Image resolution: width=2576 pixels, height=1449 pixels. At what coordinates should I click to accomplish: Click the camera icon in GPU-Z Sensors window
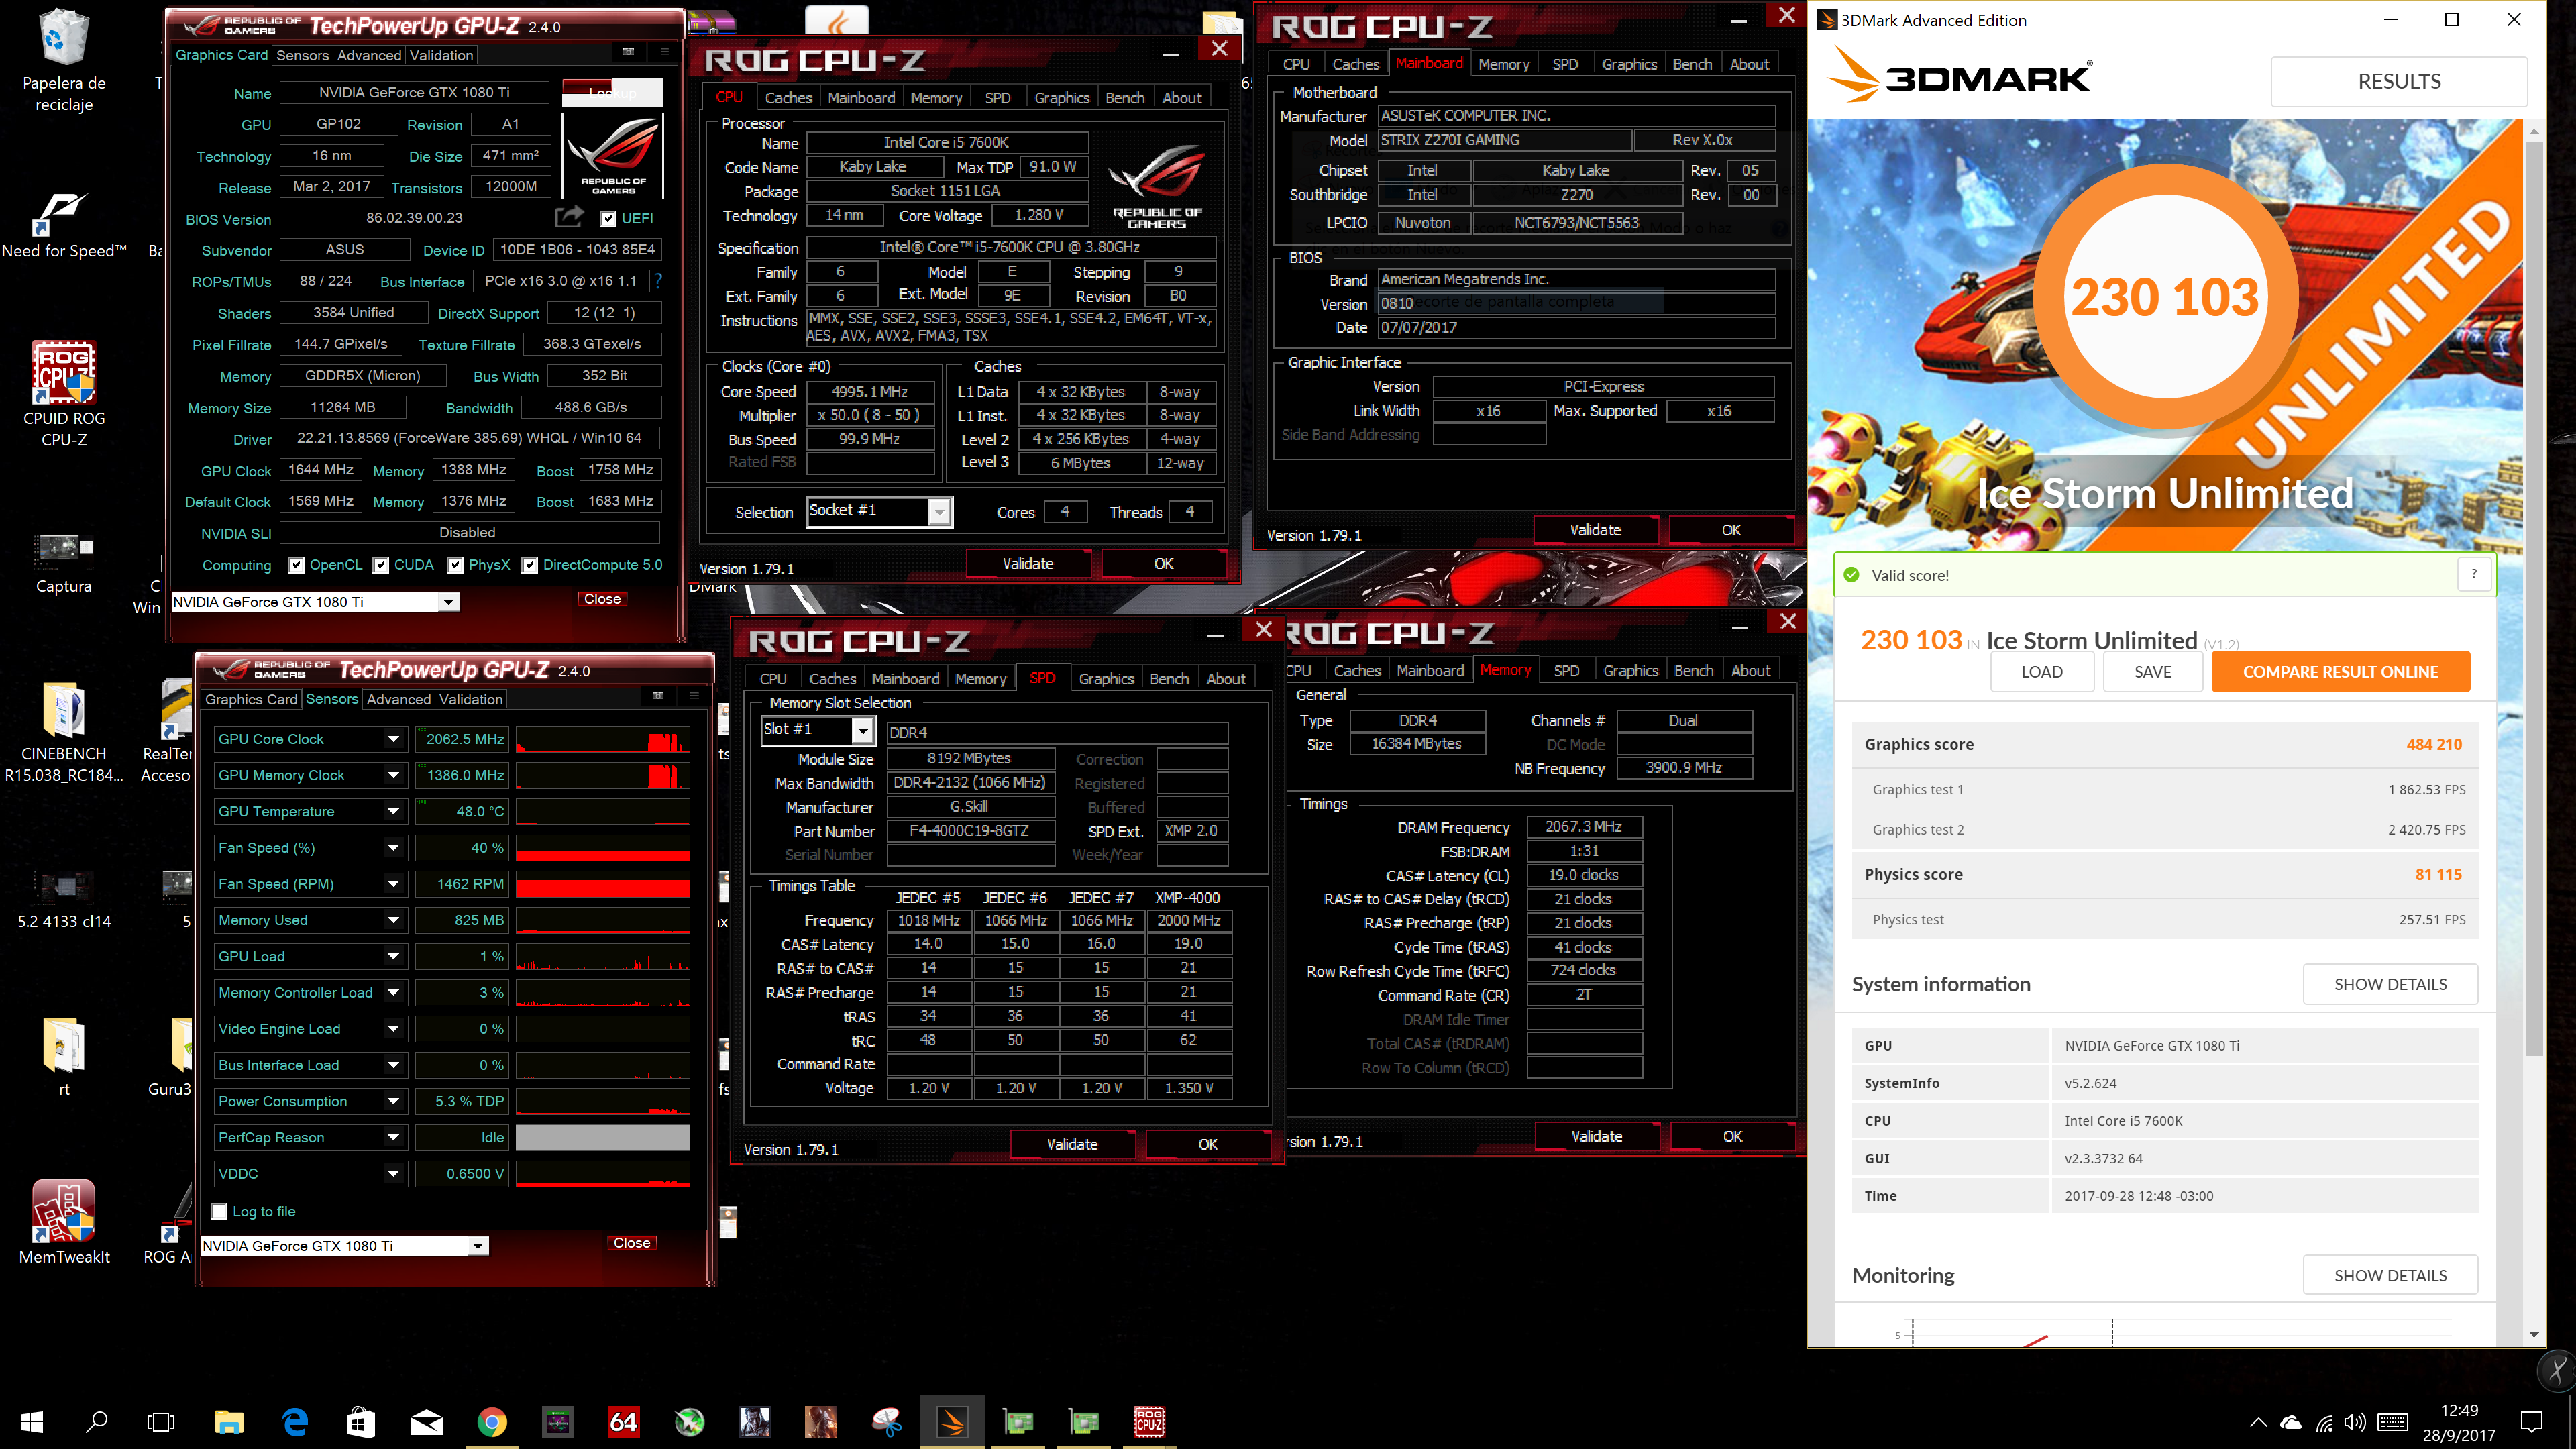658,695
